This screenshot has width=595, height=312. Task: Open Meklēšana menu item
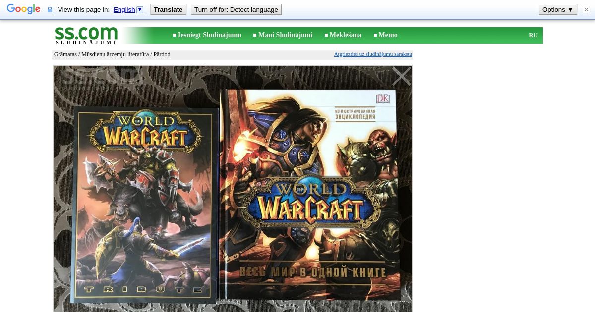[x=346, y=35]
